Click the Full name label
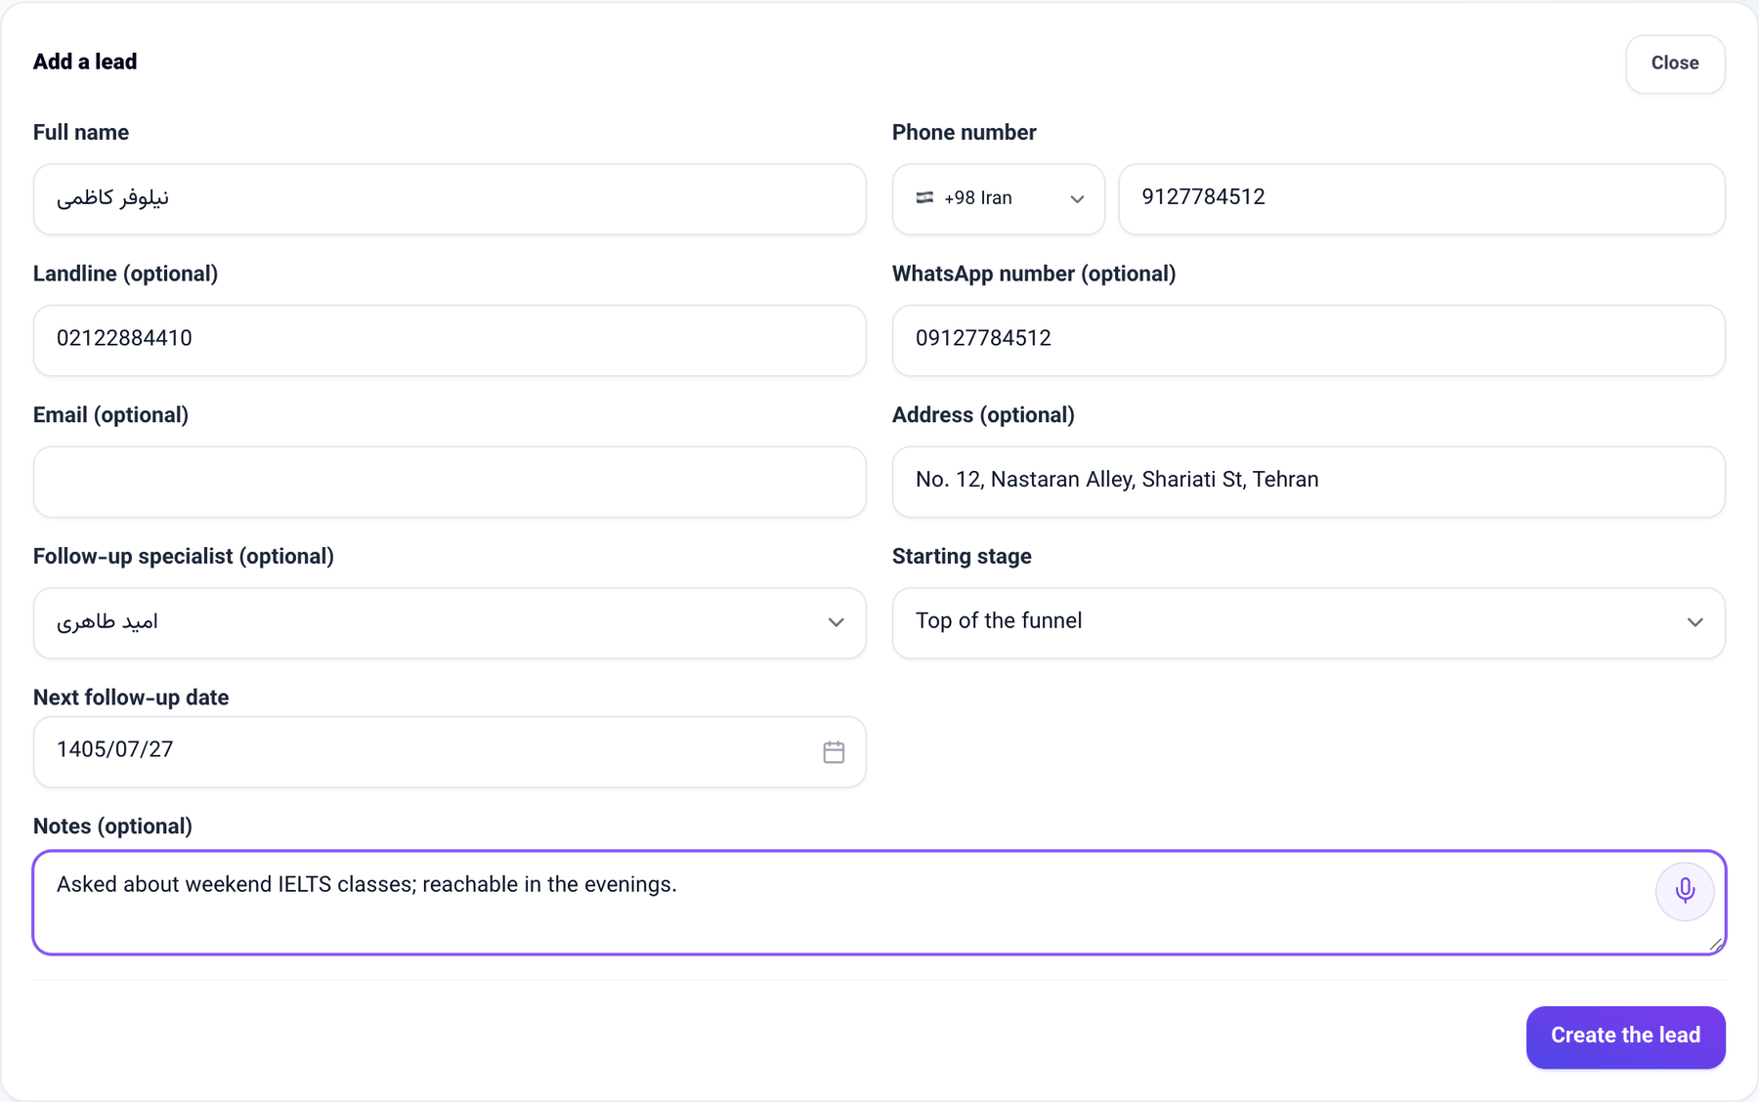 click(x=81, y=133)
